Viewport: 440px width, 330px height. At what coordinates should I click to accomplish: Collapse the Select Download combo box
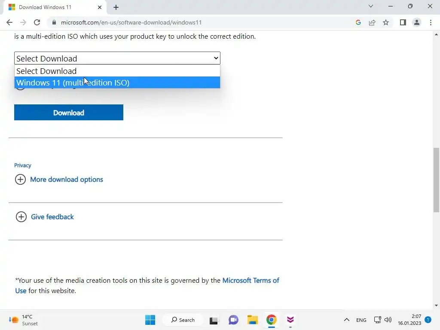pos(117,58)
